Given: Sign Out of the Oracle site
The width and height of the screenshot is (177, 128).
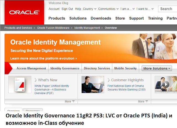Looking at the screenshot, I should click(x=67, y=9).
